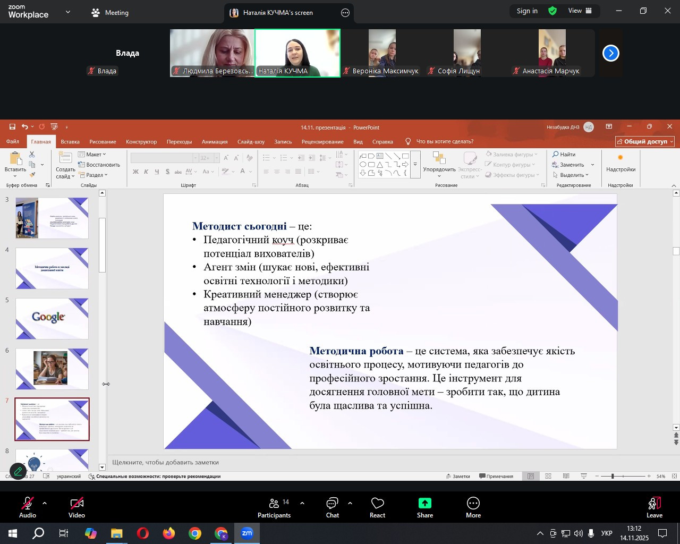Open the View dropdown in Zoom
Image resolution: width=680 pixels, height=544 pixels.
coord(580,11)
